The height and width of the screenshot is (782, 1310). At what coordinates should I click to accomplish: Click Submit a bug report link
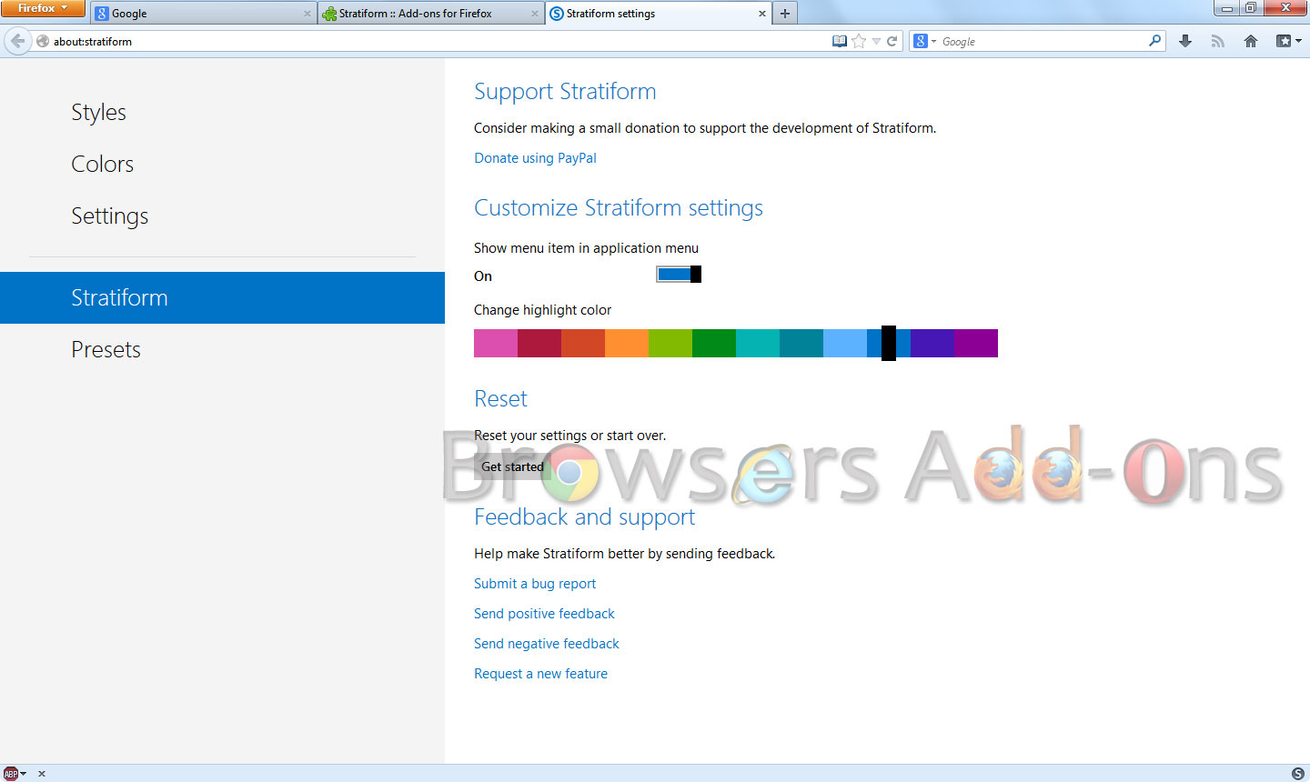click(x=535, y=584)
